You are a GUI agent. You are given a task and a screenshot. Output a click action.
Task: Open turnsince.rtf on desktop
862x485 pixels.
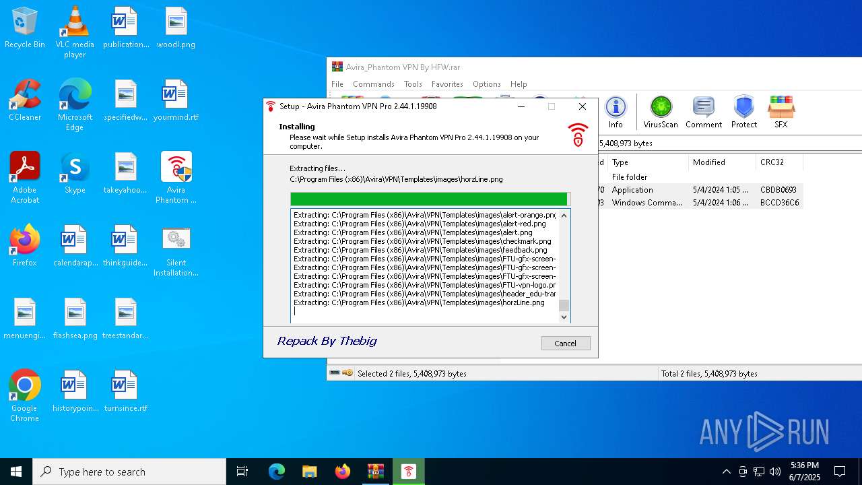[x=126, y=392]
